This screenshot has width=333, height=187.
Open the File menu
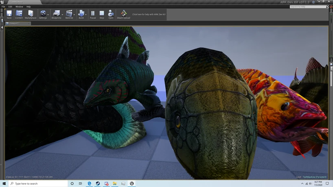tap(3, 7)
